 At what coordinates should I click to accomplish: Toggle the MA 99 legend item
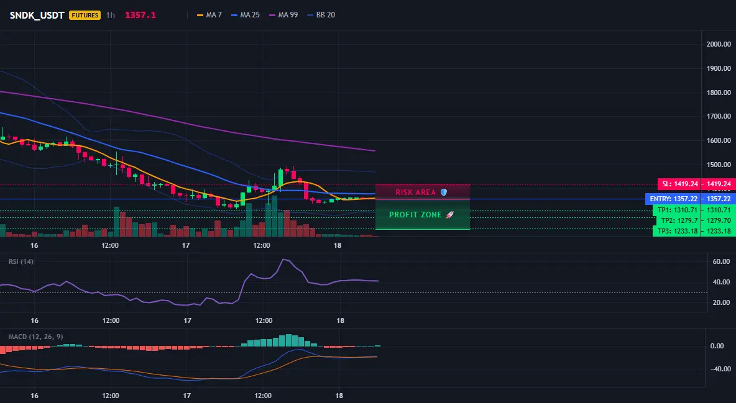(283, 15)
